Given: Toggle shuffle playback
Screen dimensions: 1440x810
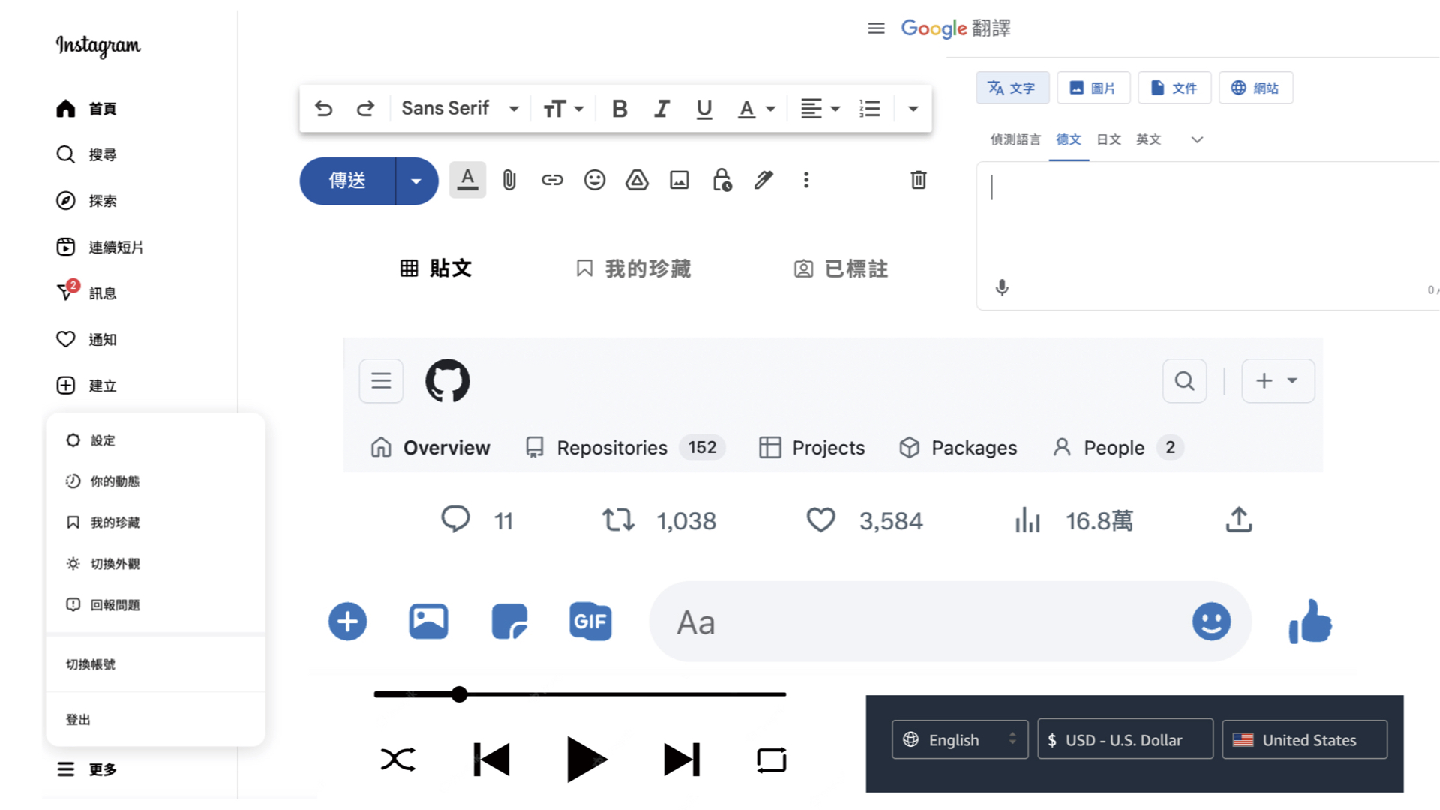Looking at the screenshot, I should coord(397,760).
